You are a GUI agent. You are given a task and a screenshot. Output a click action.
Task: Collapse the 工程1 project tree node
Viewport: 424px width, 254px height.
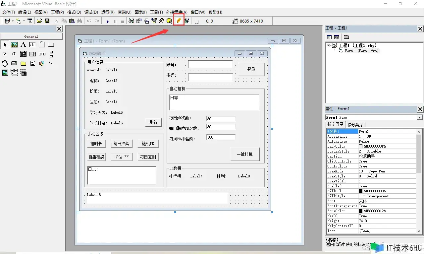click(x=328, y=45)
